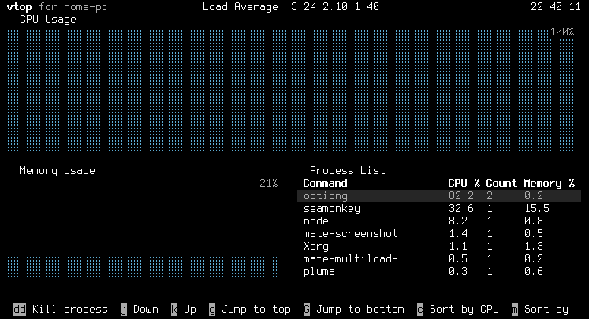Click the Load Average readout
Screen dimensions: 589x319
coord(291,7)
